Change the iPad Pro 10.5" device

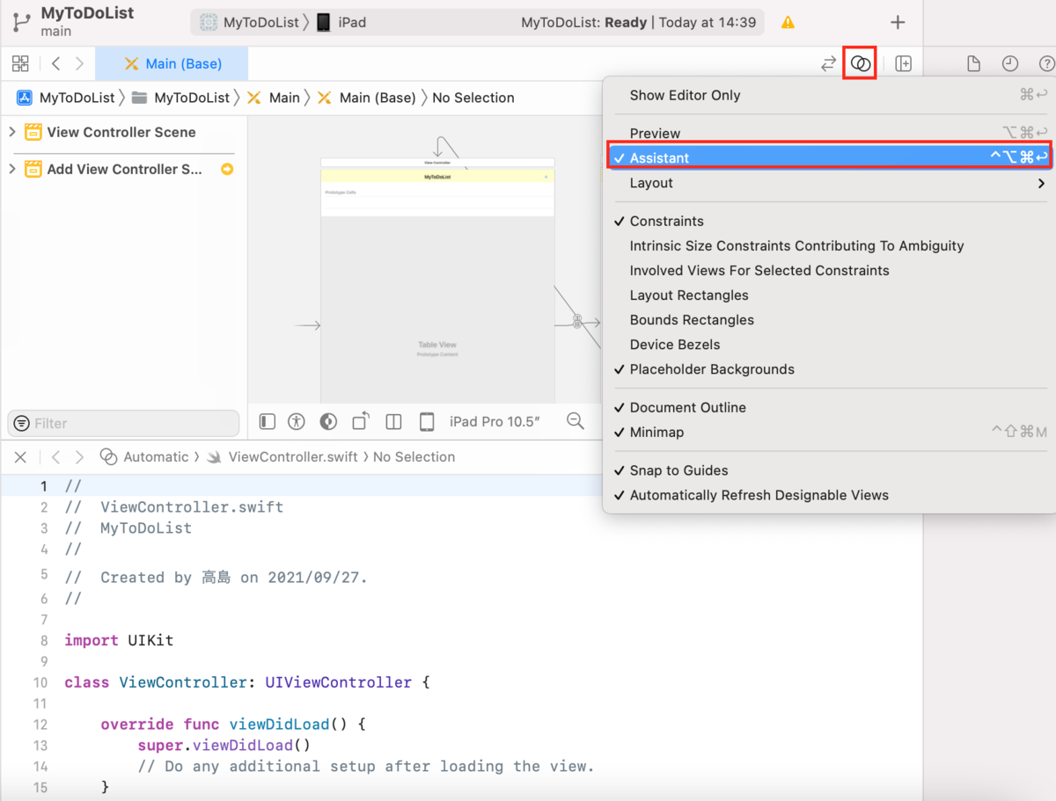tap(494, 422)
